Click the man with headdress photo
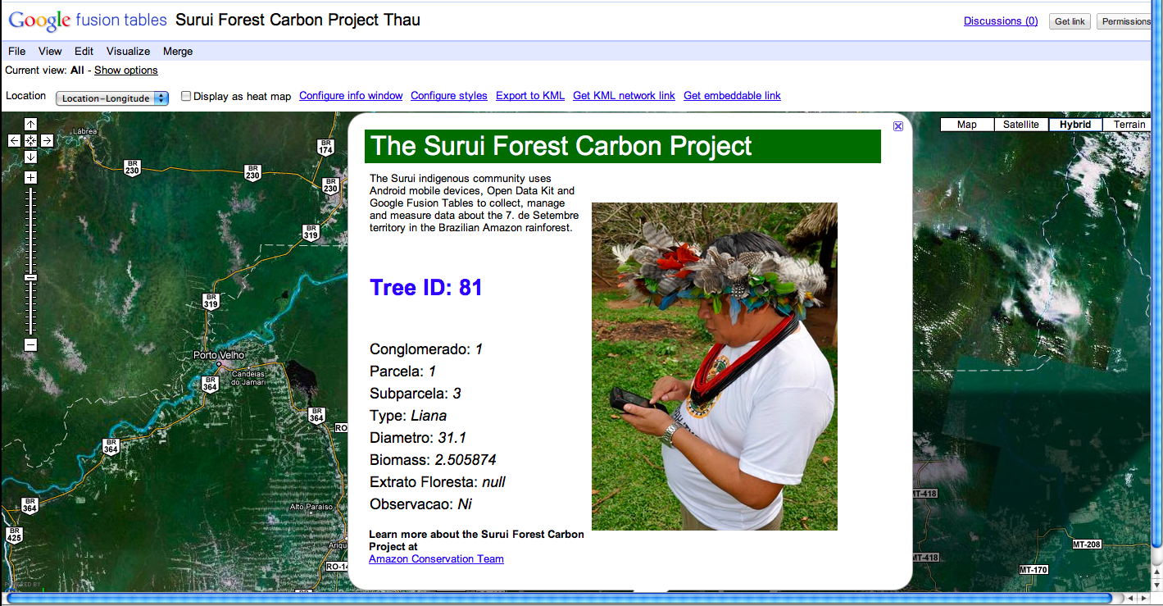1163x606 pixels. click(715, 367)
